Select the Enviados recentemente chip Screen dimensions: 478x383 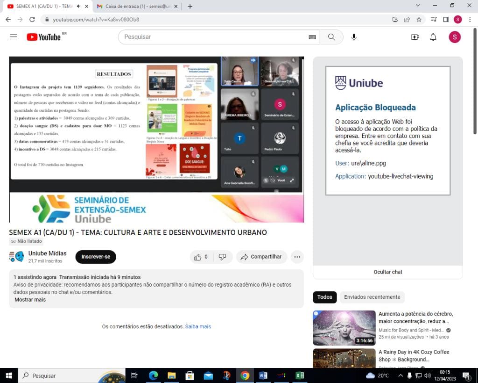[372, 297]
